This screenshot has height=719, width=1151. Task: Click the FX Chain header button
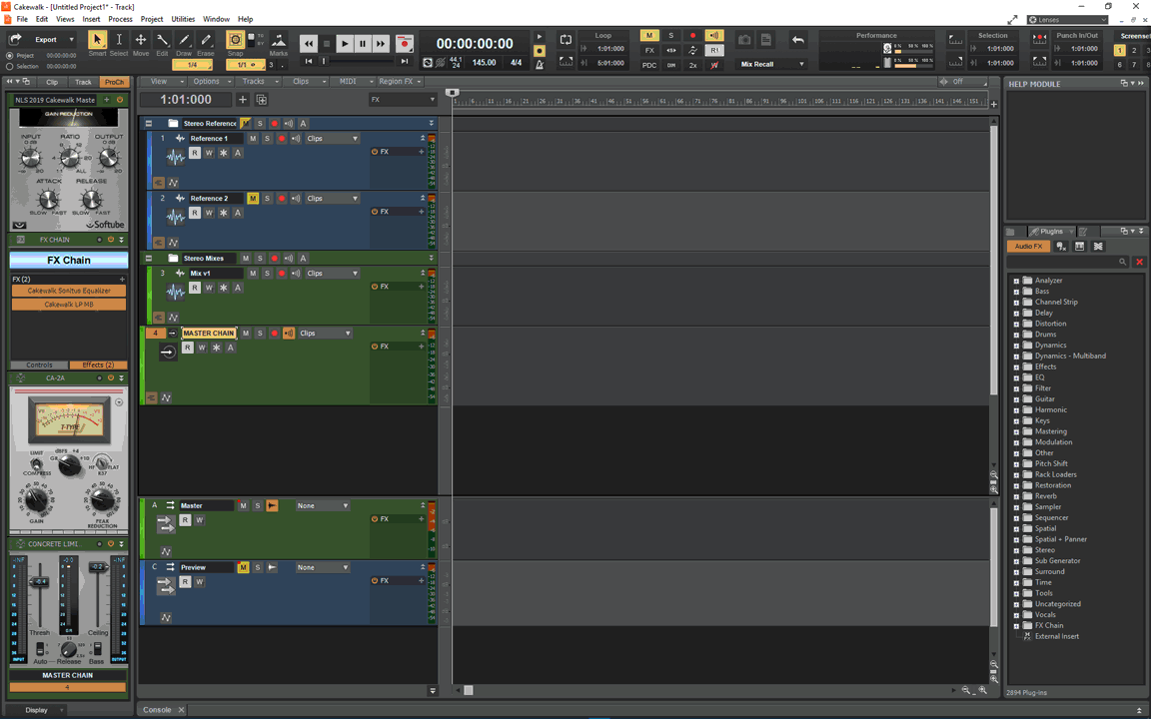point(68,260)
